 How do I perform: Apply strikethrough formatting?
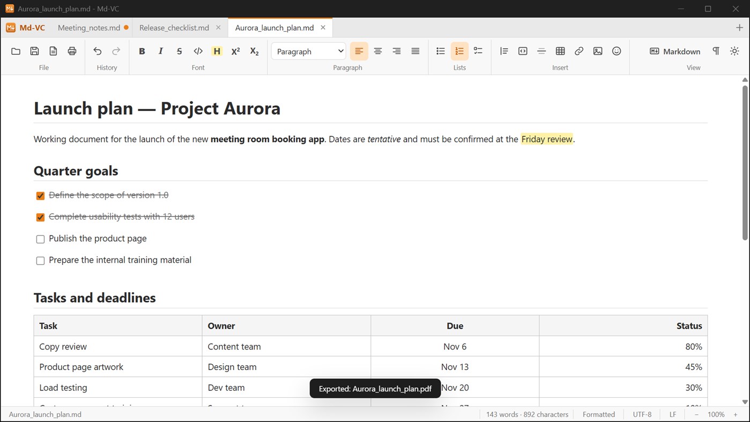pyautogui.click(x=179, y=51)
